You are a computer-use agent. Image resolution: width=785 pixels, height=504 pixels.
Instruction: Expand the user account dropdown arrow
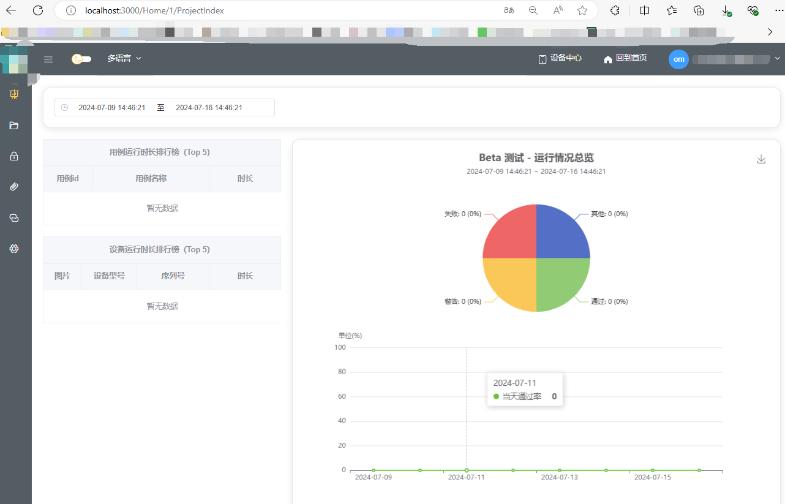click(x=778, y=59)
